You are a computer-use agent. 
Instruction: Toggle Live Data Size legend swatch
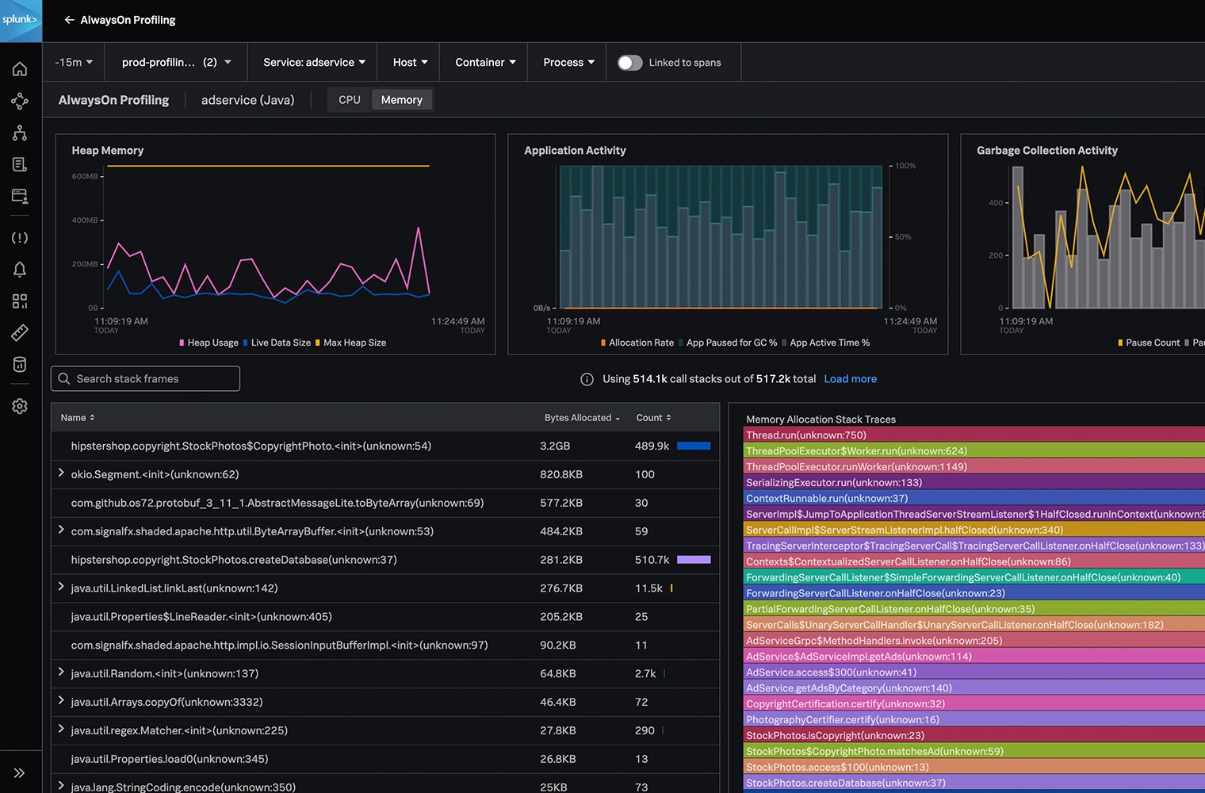pos(246,343)
